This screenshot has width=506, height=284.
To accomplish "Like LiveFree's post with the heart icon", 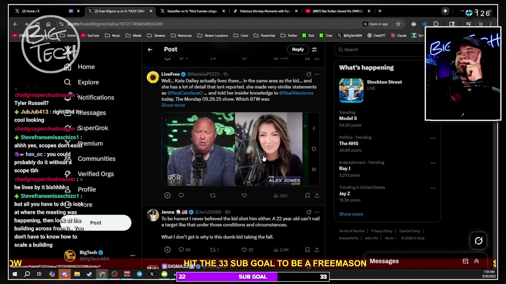I will pyautogui.click(x=244, y=195).
